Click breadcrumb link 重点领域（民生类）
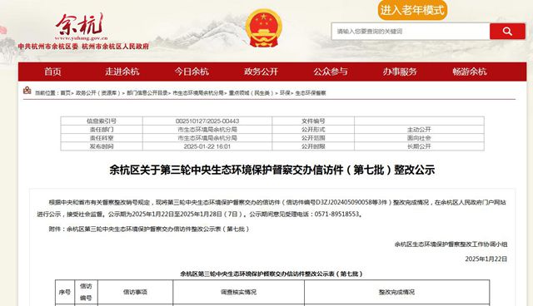This screenshot has width=533, height=306. [252, 93]
